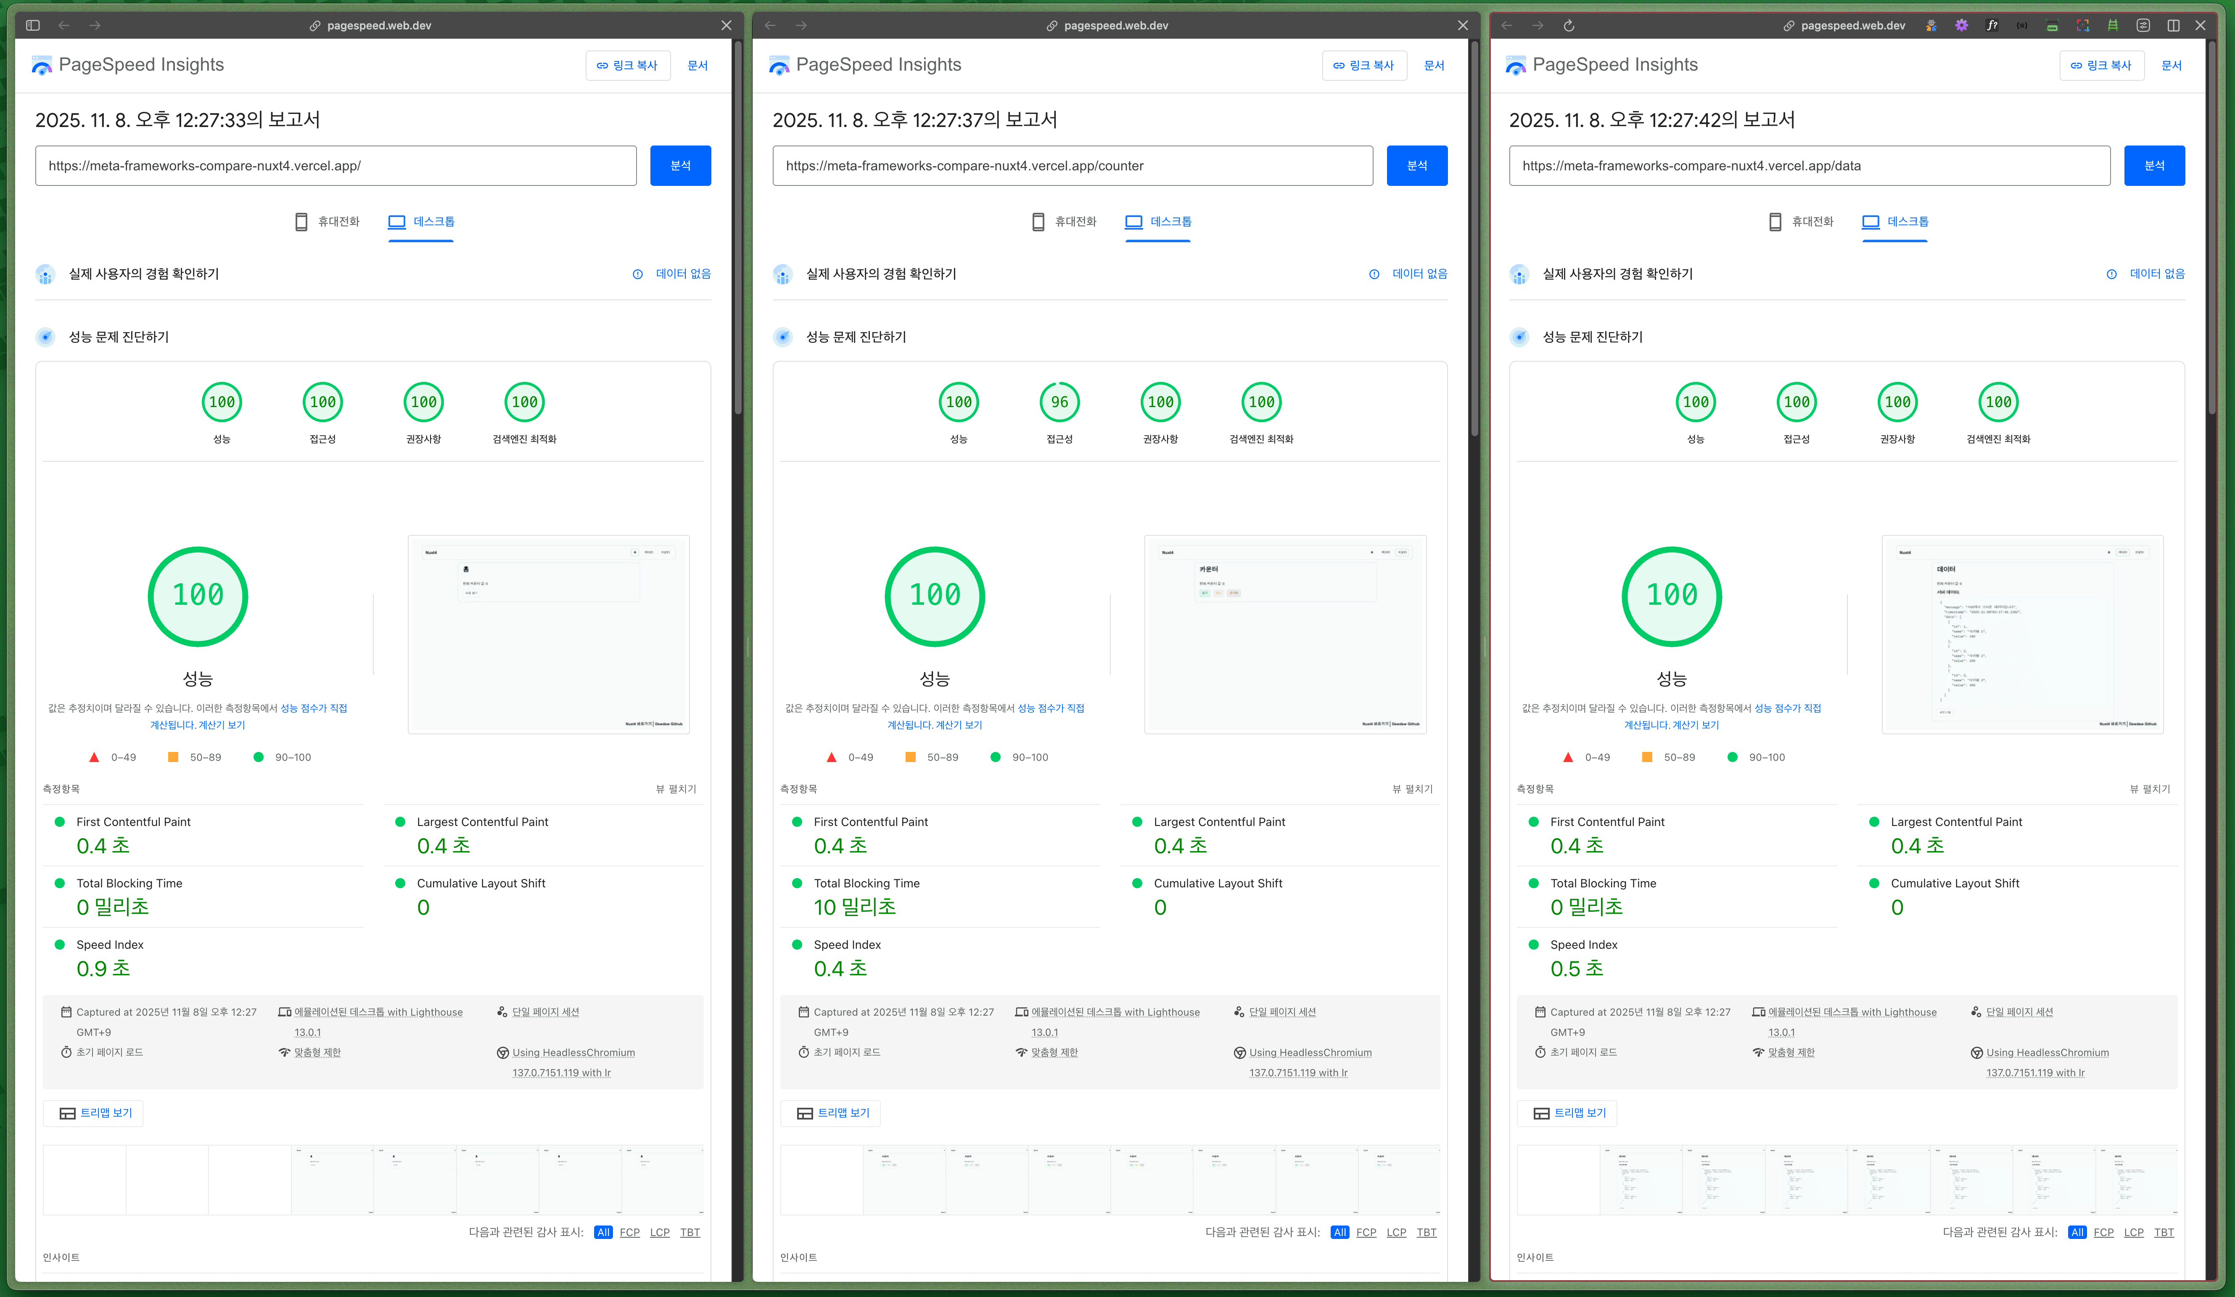2235x1297 pixels.
Task: Reload the page in the rightmost browser window
Action: coord(1568,26)
